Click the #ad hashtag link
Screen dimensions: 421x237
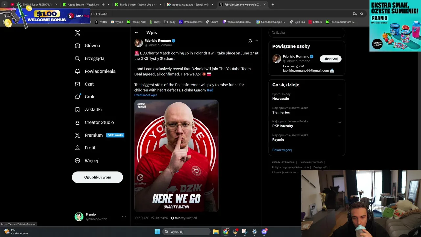[x=210, y=90]
